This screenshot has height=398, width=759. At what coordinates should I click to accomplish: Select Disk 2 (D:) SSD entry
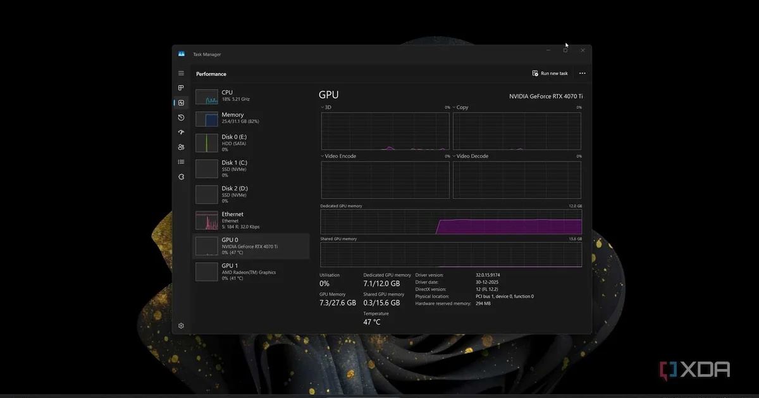[x=251, y=195]
